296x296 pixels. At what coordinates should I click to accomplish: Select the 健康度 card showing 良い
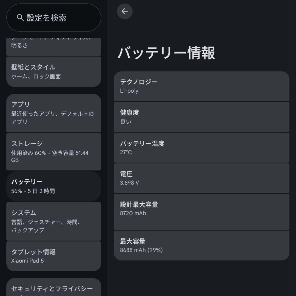coord(201,117)
